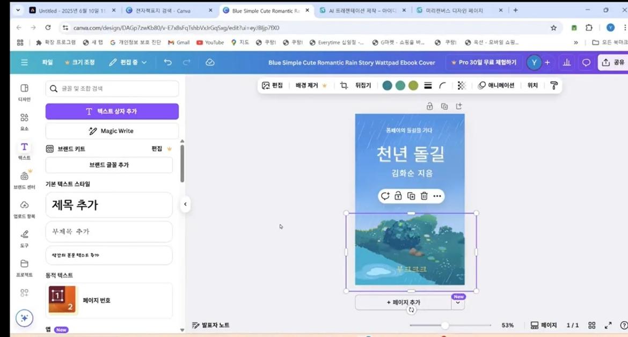Expand the 편집 중 editing mode dropdown
This screenshot has width=628, height=337.
tap(128, 62)
